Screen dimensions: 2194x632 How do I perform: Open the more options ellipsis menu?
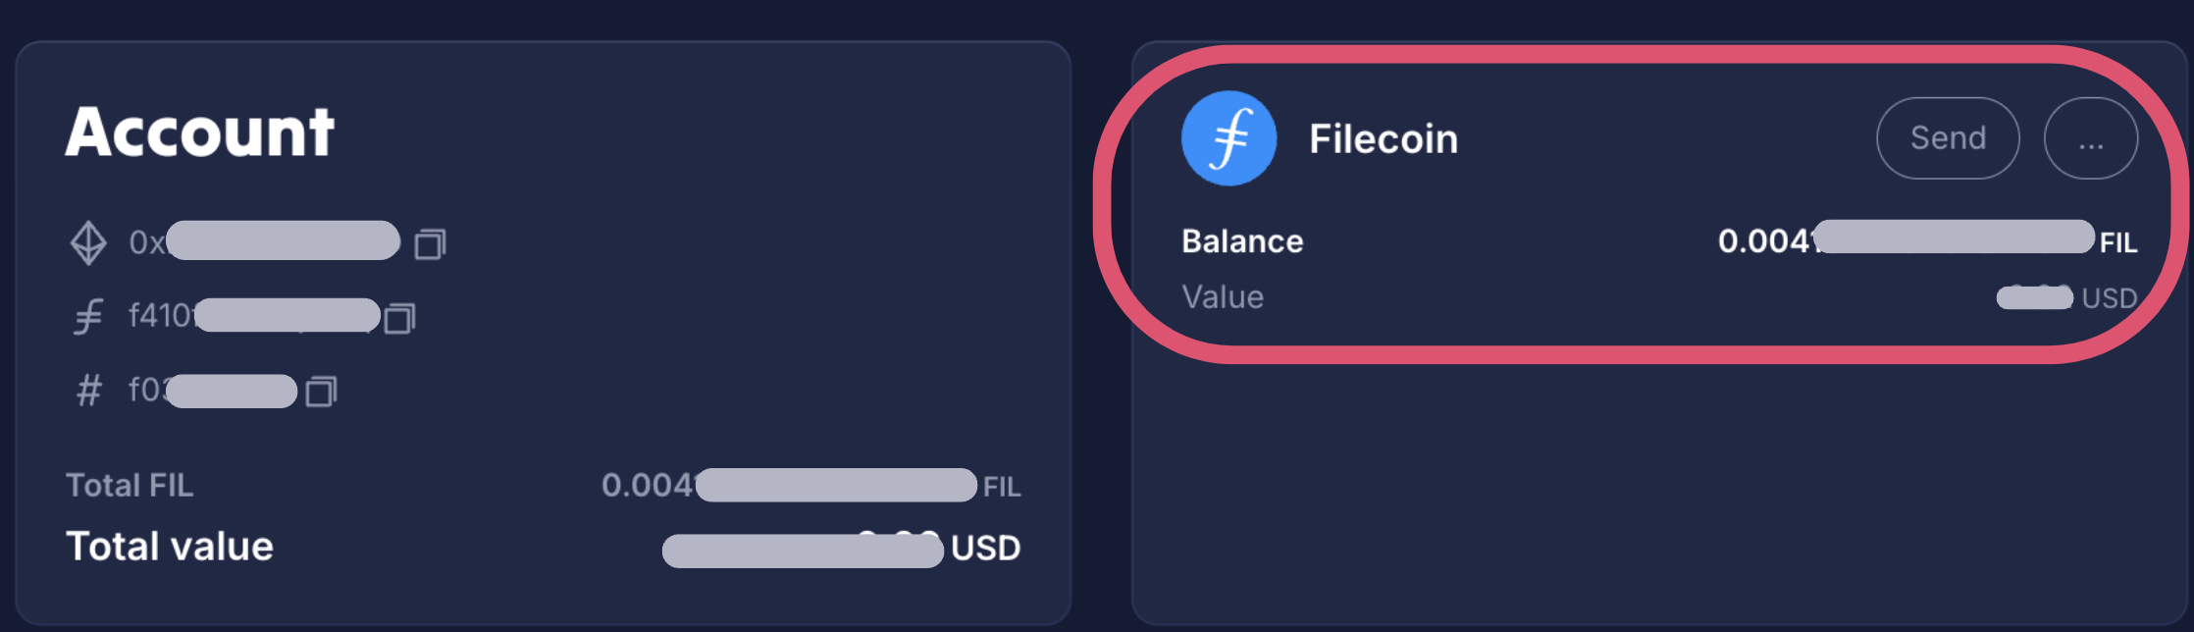[2091, 137]
